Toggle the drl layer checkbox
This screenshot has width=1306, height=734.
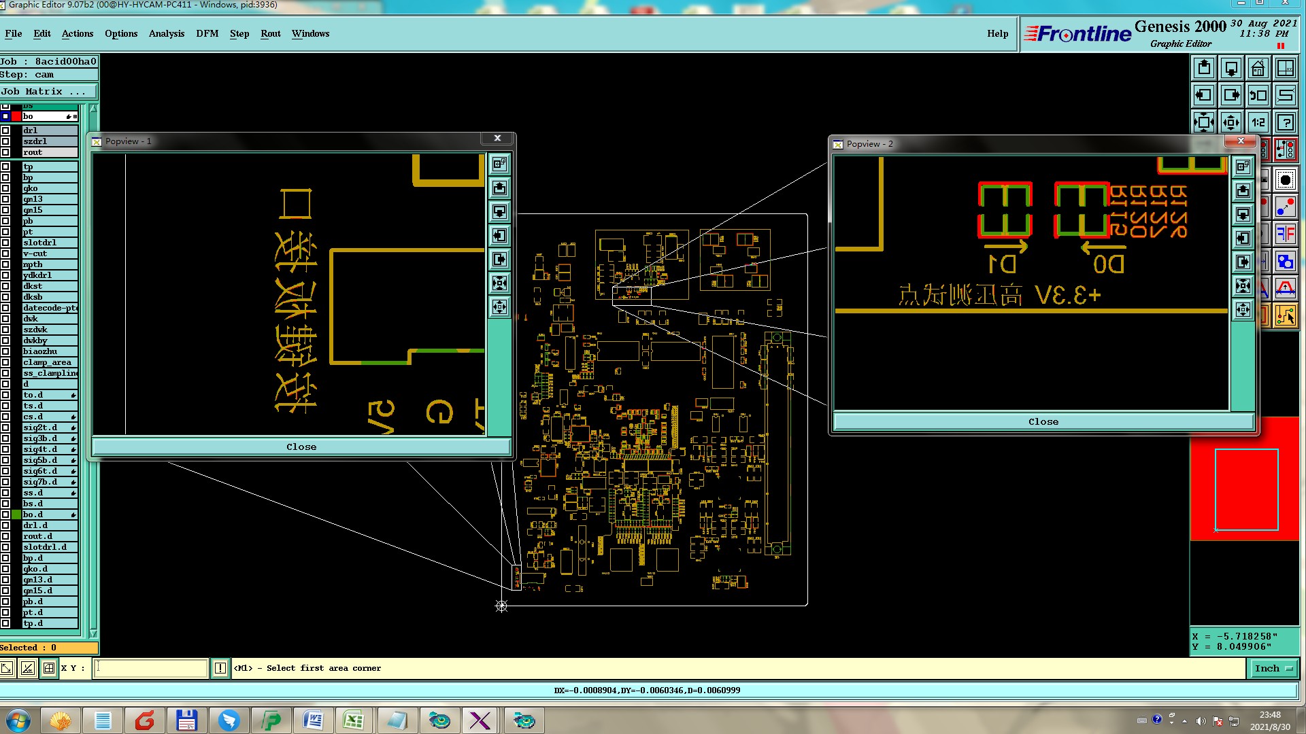[x=5, y=130]
